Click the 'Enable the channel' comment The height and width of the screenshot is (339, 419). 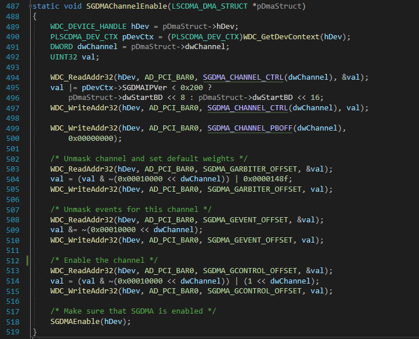coord(104,260)
